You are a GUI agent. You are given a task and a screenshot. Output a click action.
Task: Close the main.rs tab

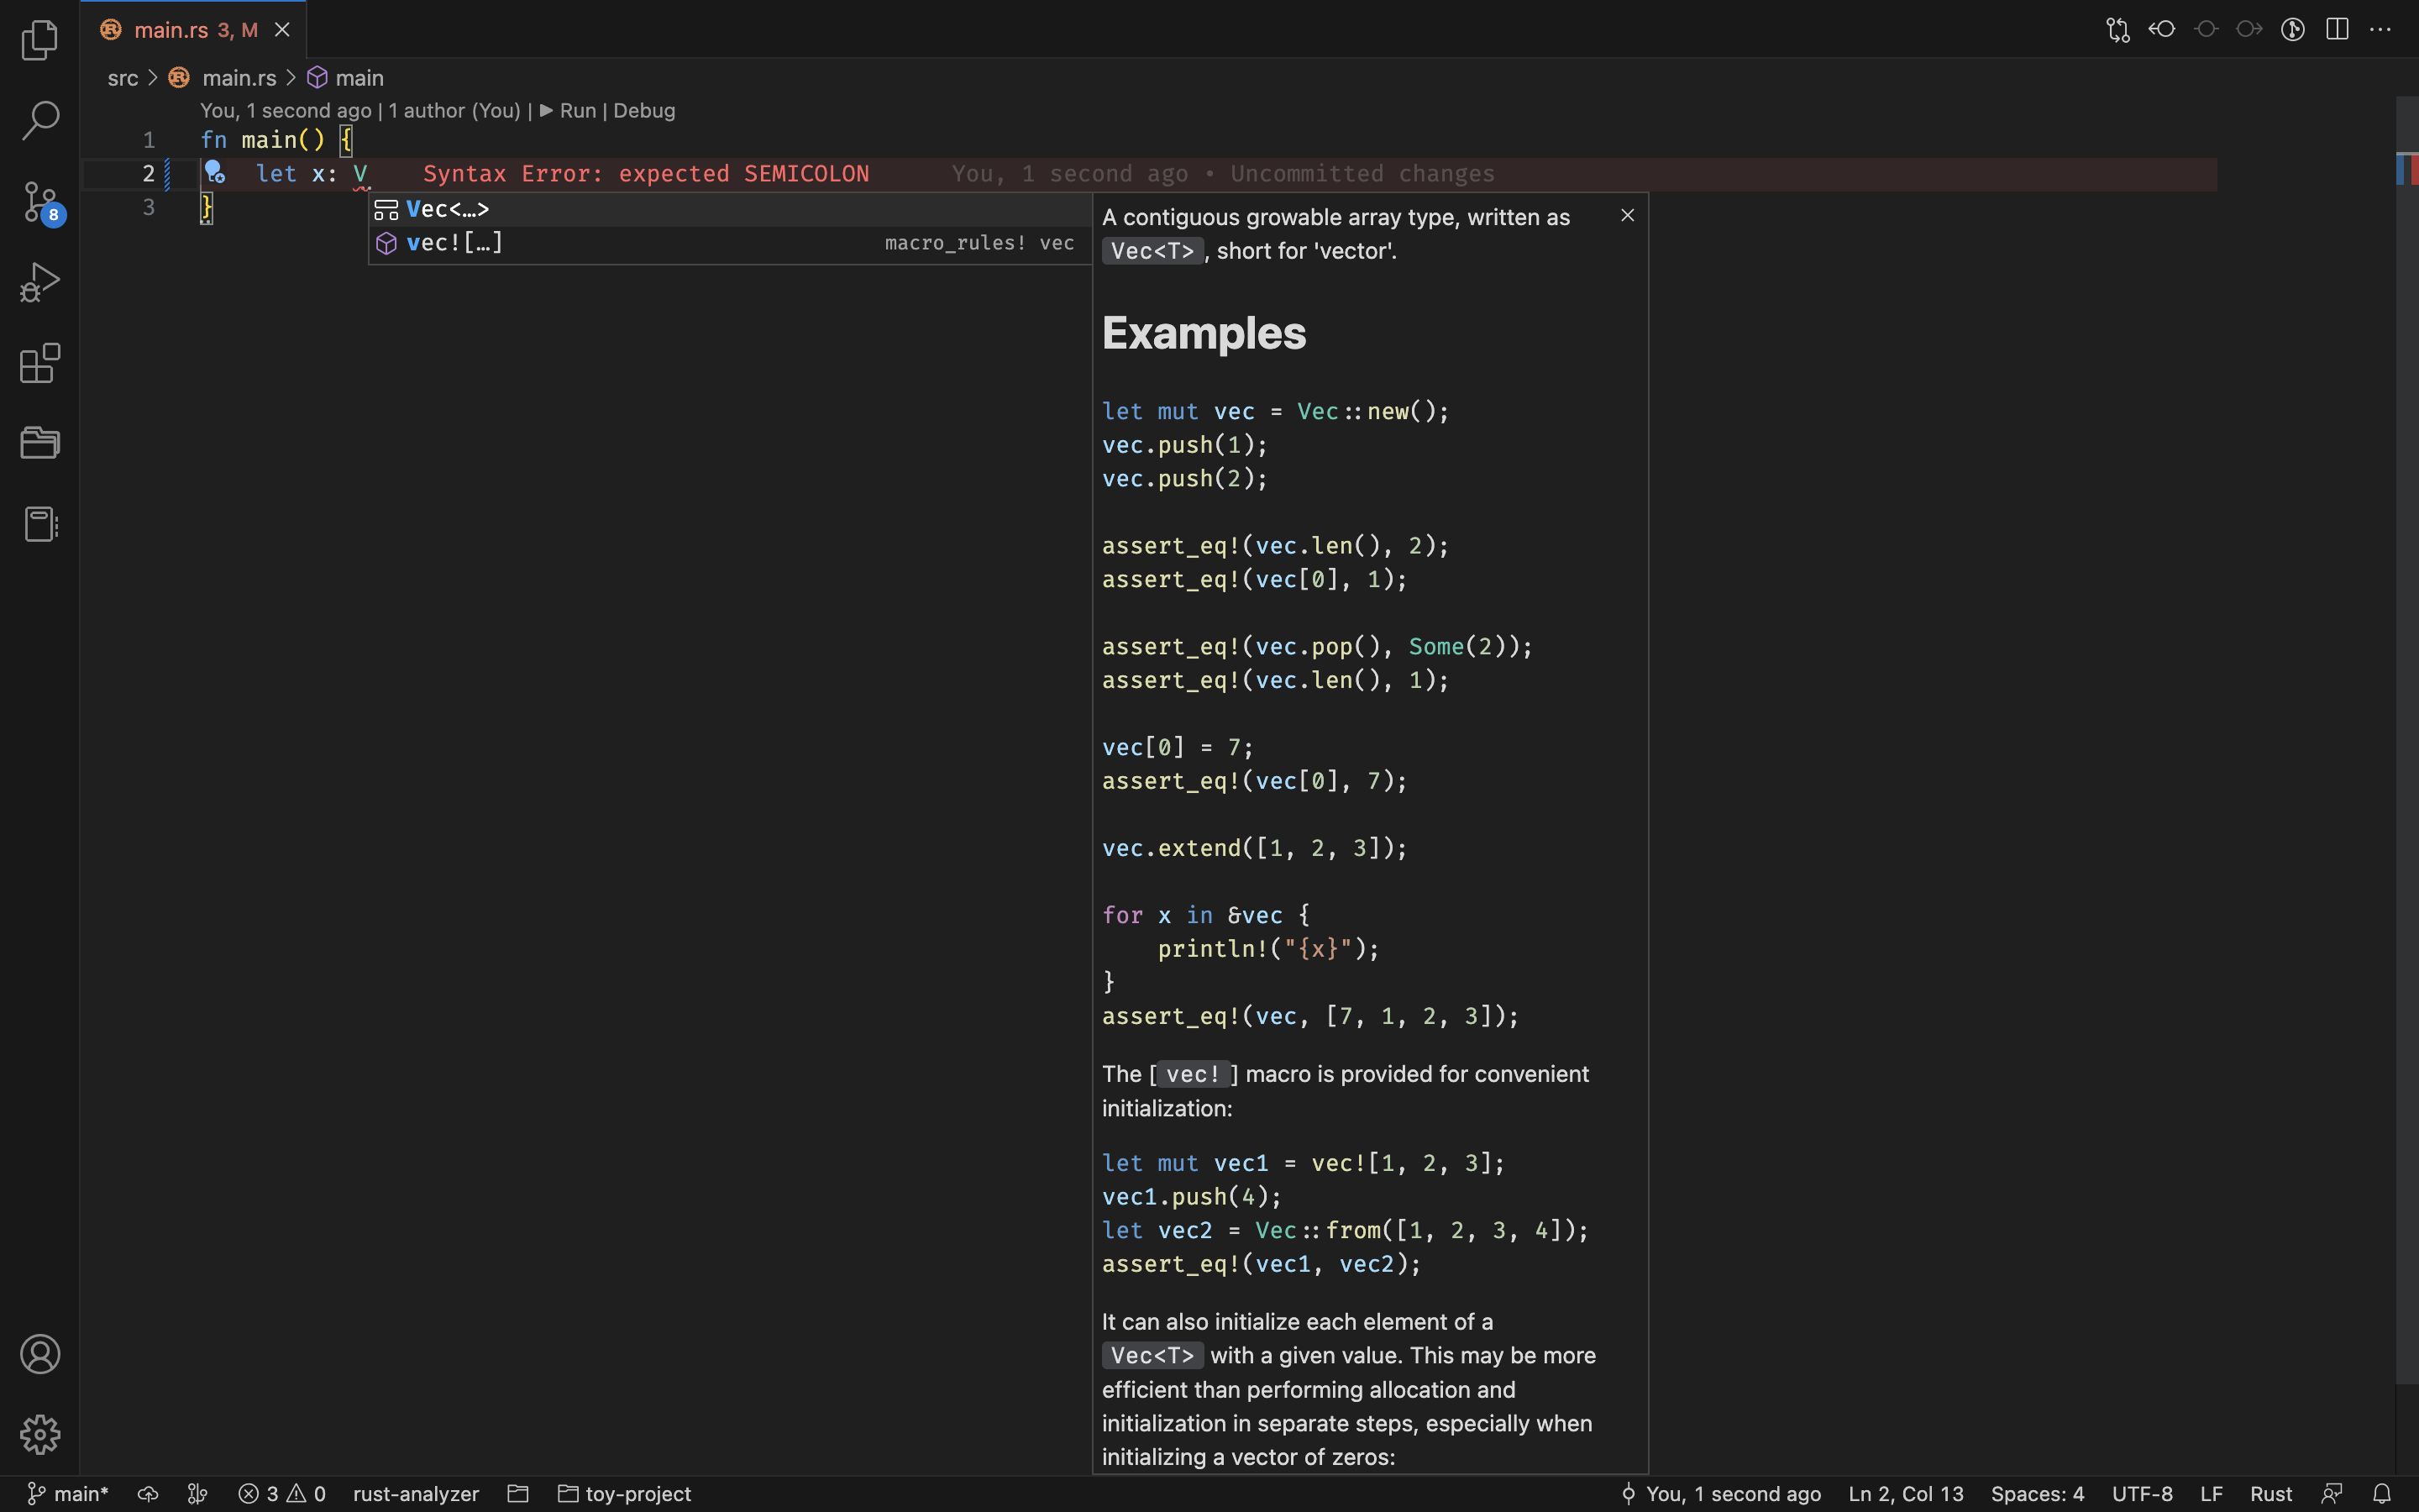pos(282,30)
